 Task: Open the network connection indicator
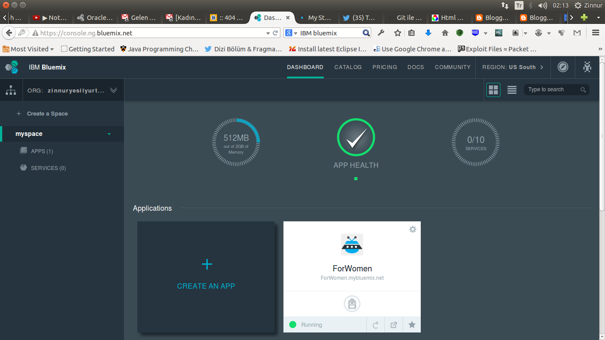tap(505, 5)
